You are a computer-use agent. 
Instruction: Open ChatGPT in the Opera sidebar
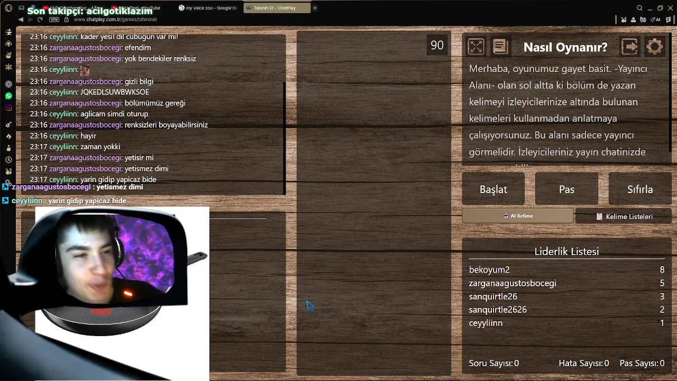pos(8,84)
